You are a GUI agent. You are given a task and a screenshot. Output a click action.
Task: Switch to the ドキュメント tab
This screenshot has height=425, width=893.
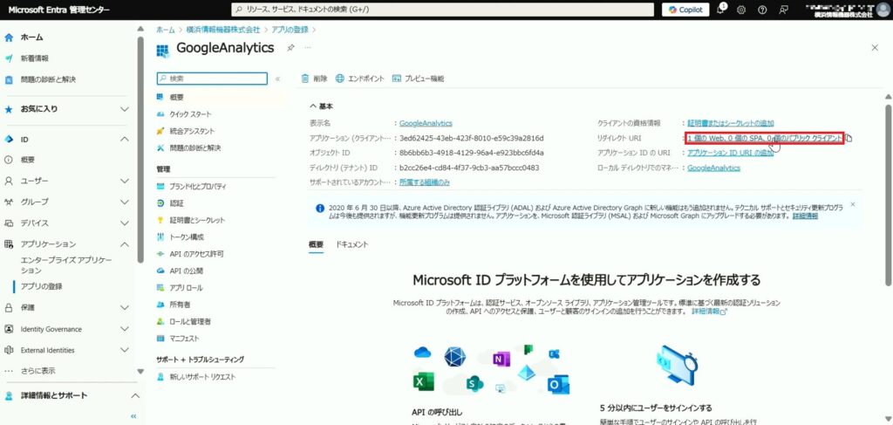[x=352, y=244]
